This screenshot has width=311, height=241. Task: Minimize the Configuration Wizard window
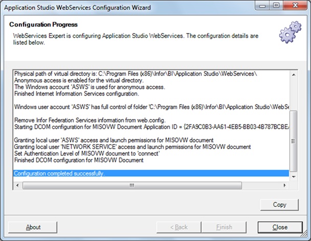(263, 6)
